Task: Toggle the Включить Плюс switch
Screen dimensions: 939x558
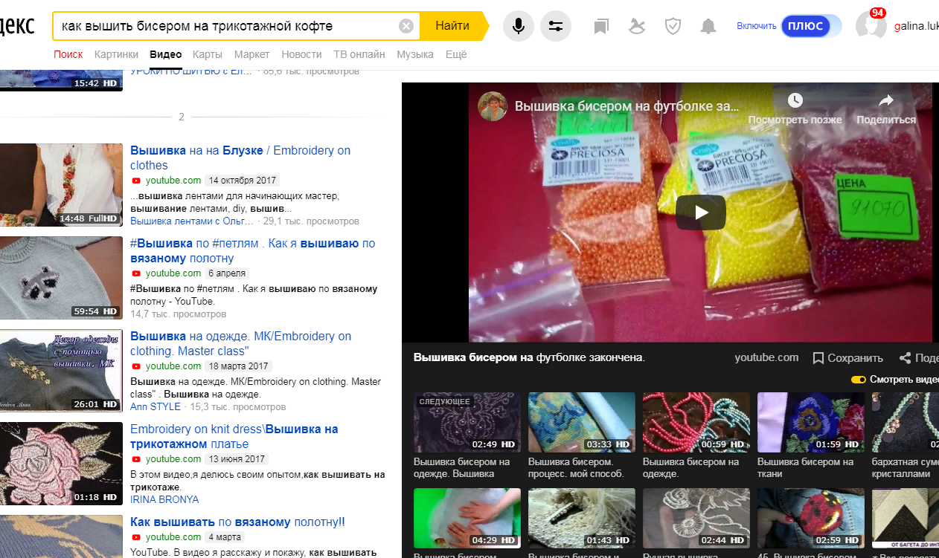Action: click(811, 26)
